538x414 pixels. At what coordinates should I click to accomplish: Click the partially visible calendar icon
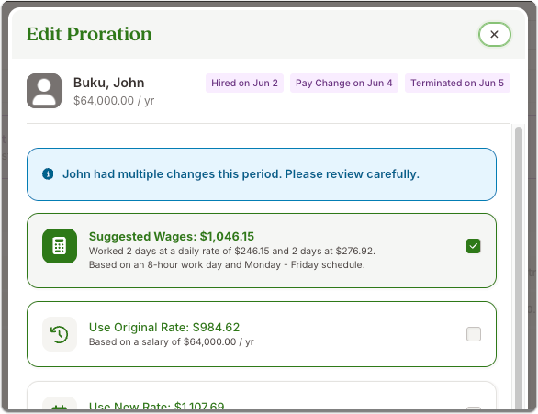tap(60, 405)
